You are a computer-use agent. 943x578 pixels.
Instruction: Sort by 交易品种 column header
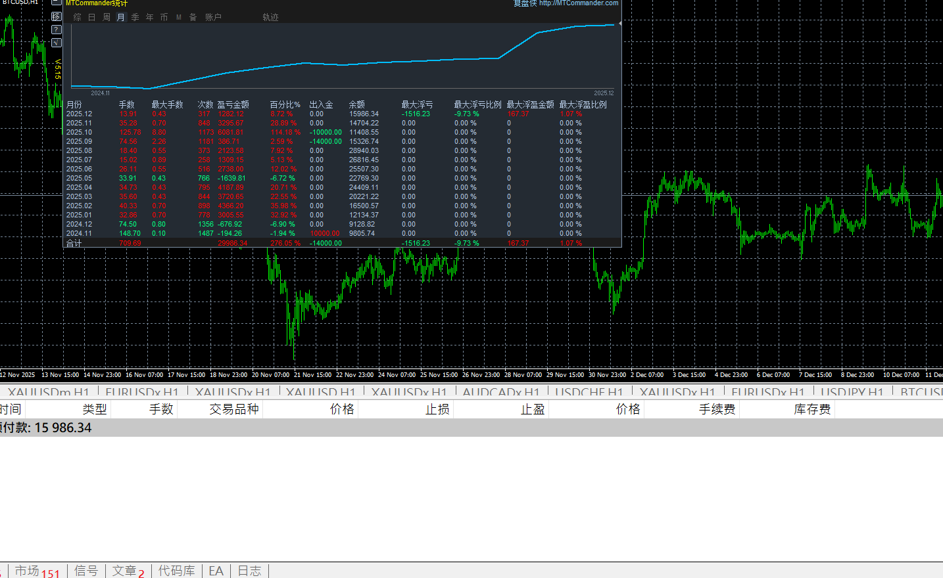tap(233, 409)
